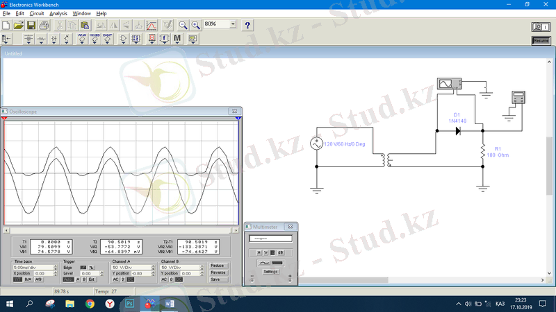Open the Transistors parts bin
556x312 pixels.
pos(66,39)
